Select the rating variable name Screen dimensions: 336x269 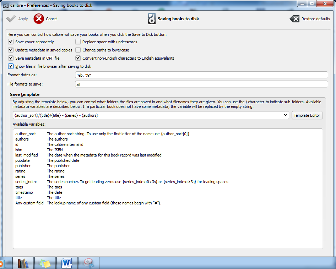point(20,171)
